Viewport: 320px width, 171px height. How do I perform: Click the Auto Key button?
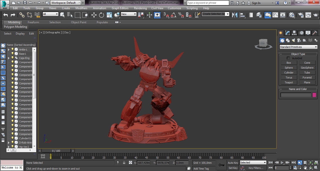click(x=233, y=163)
